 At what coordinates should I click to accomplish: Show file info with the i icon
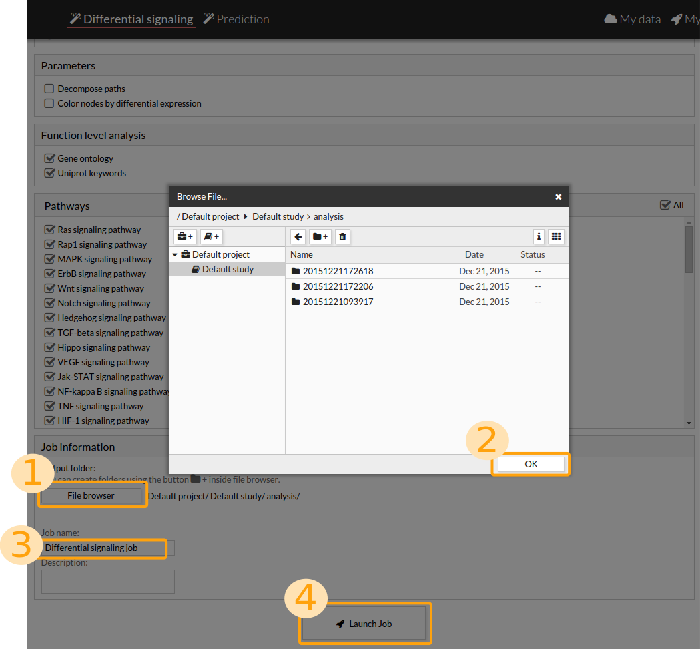pos(539,236)
